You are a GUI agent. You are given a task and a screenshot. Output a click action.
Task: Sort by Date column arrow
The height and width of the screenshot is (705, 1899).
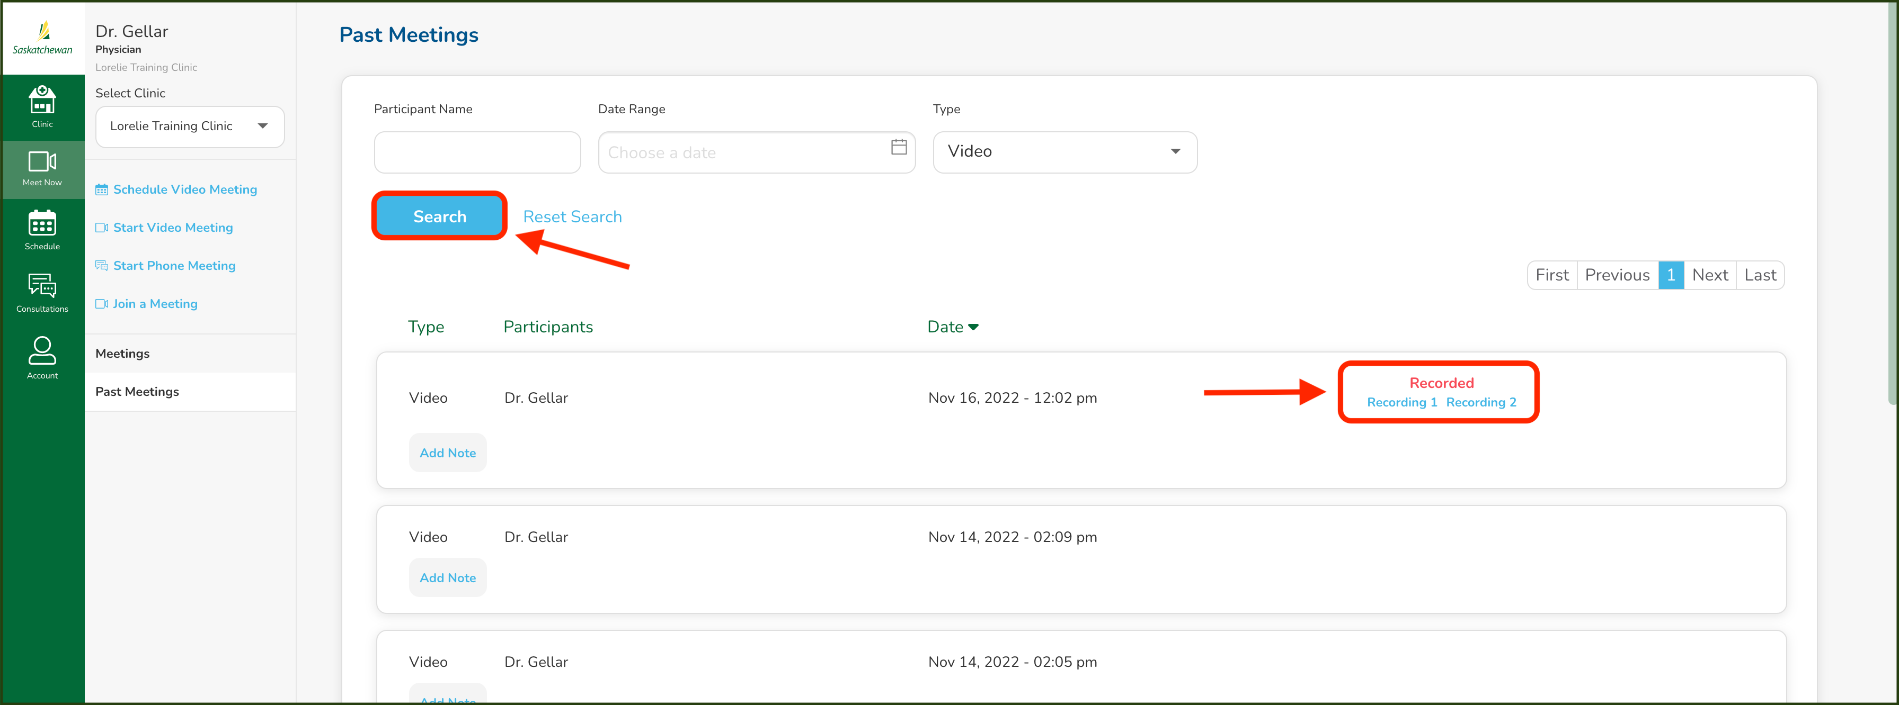click(973, 327)
